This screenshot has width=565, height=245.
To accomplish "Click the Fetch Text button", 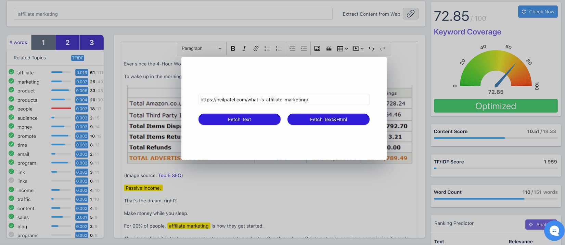I will pyautogui.click(x=240, y=119).
